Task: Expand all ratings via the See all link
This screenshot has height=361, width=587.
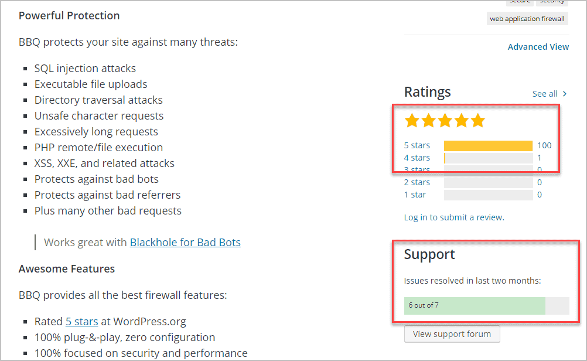Action: [545, 93]
